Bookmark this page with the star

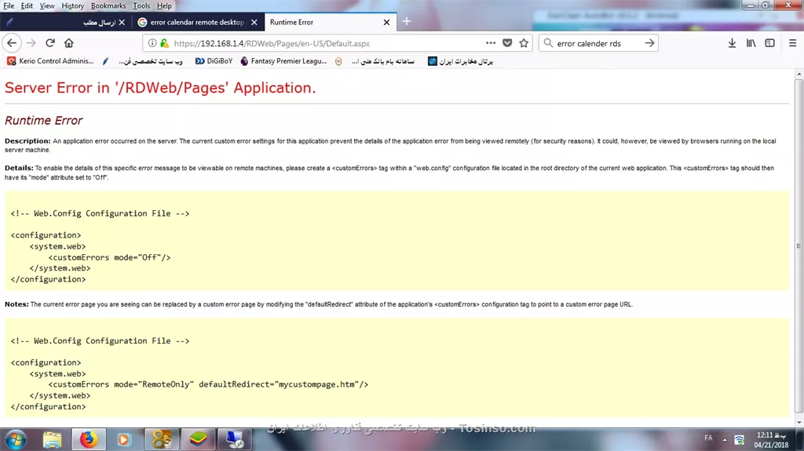tap(524, 43)
